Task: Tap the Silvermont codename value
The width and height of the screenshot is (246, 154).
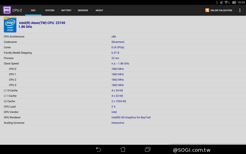Action: pos(118,42)
